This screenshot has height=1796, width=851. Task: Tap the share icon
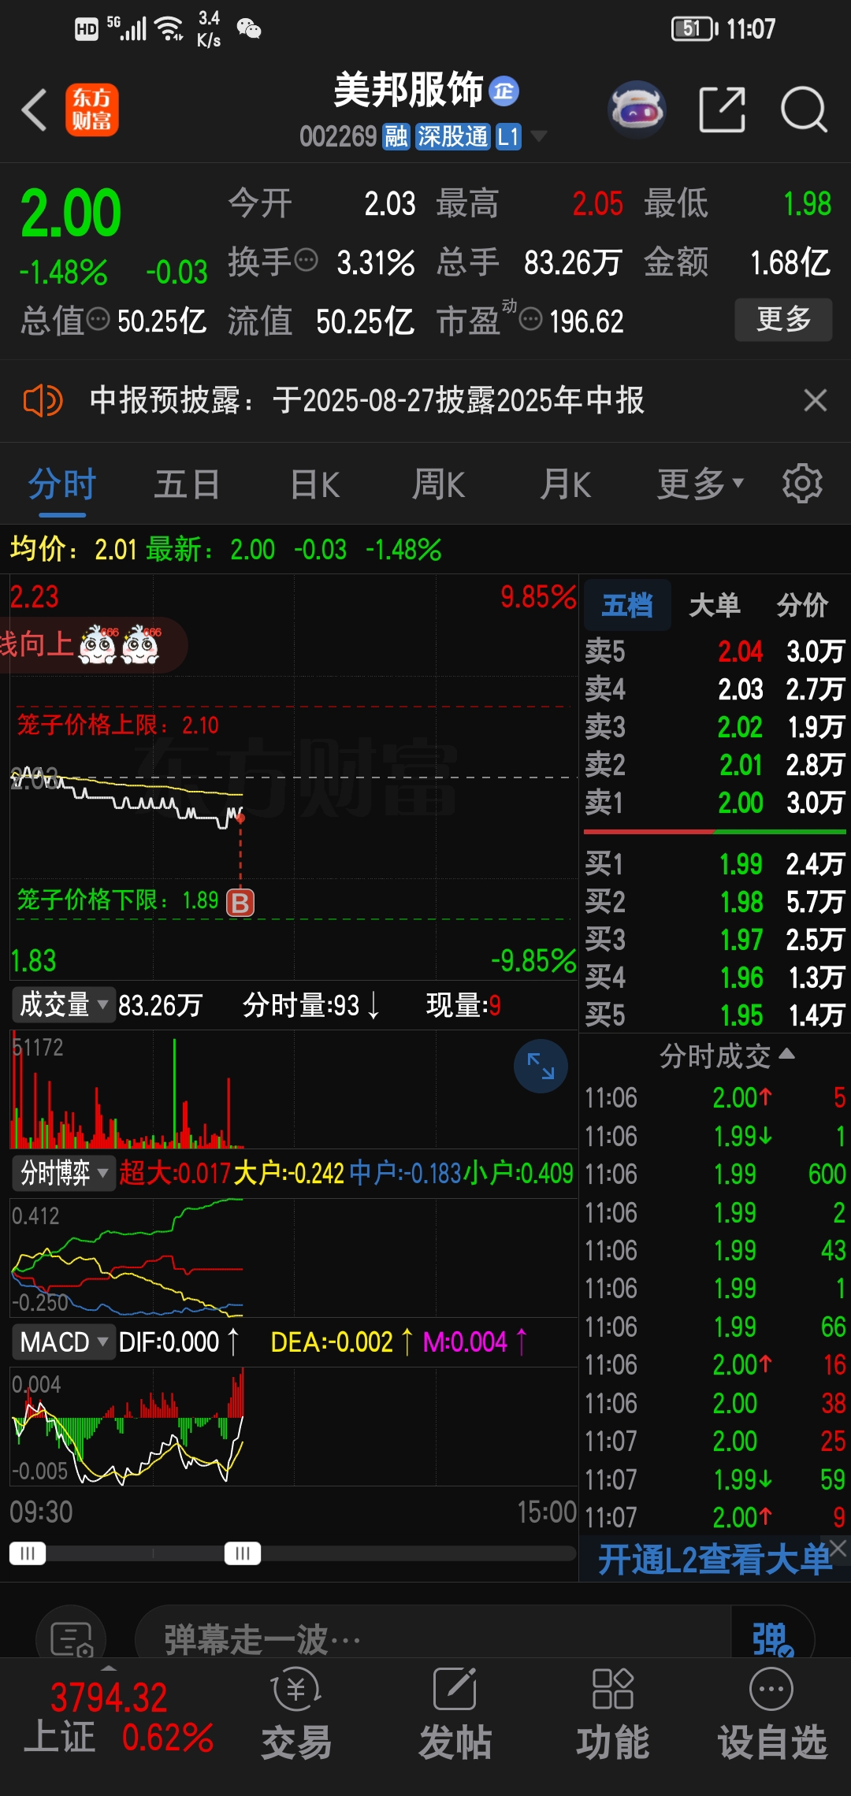point(723,109)
